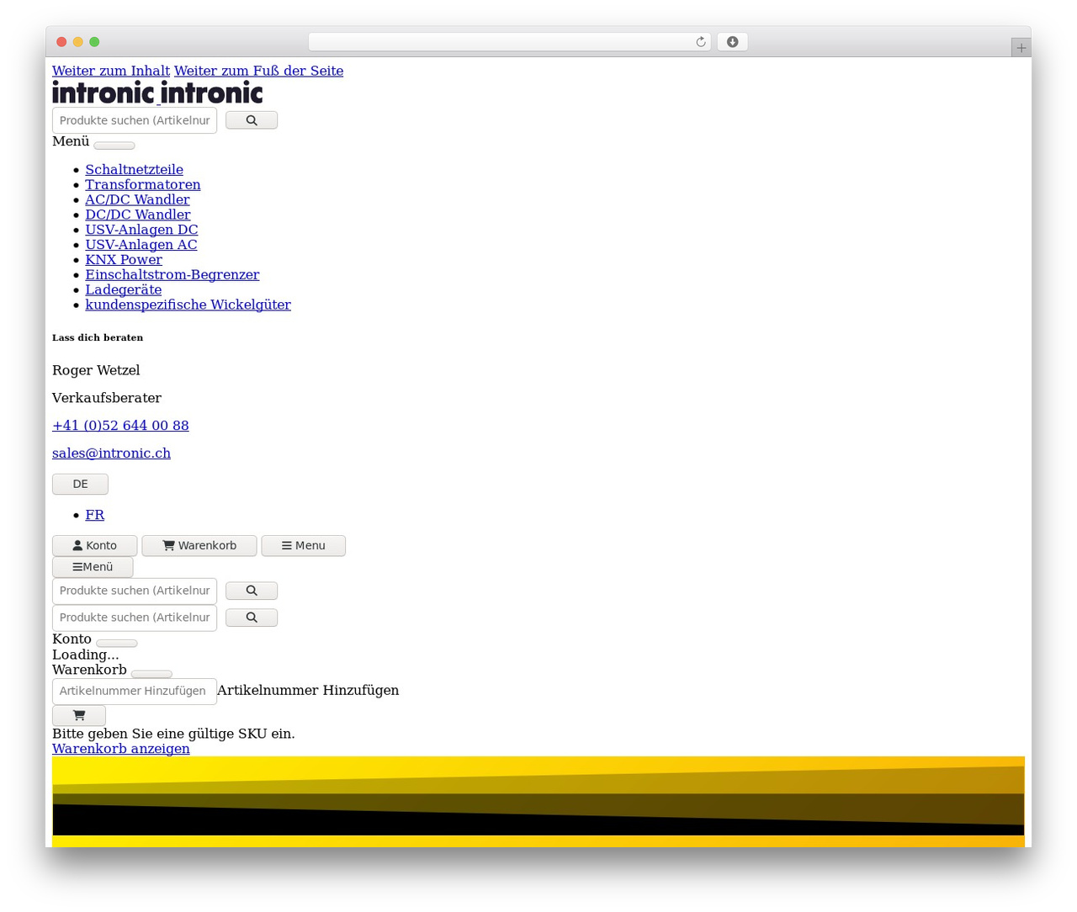Click the Warenkorb cart button
1077x912 pixels.
[199, 545]
